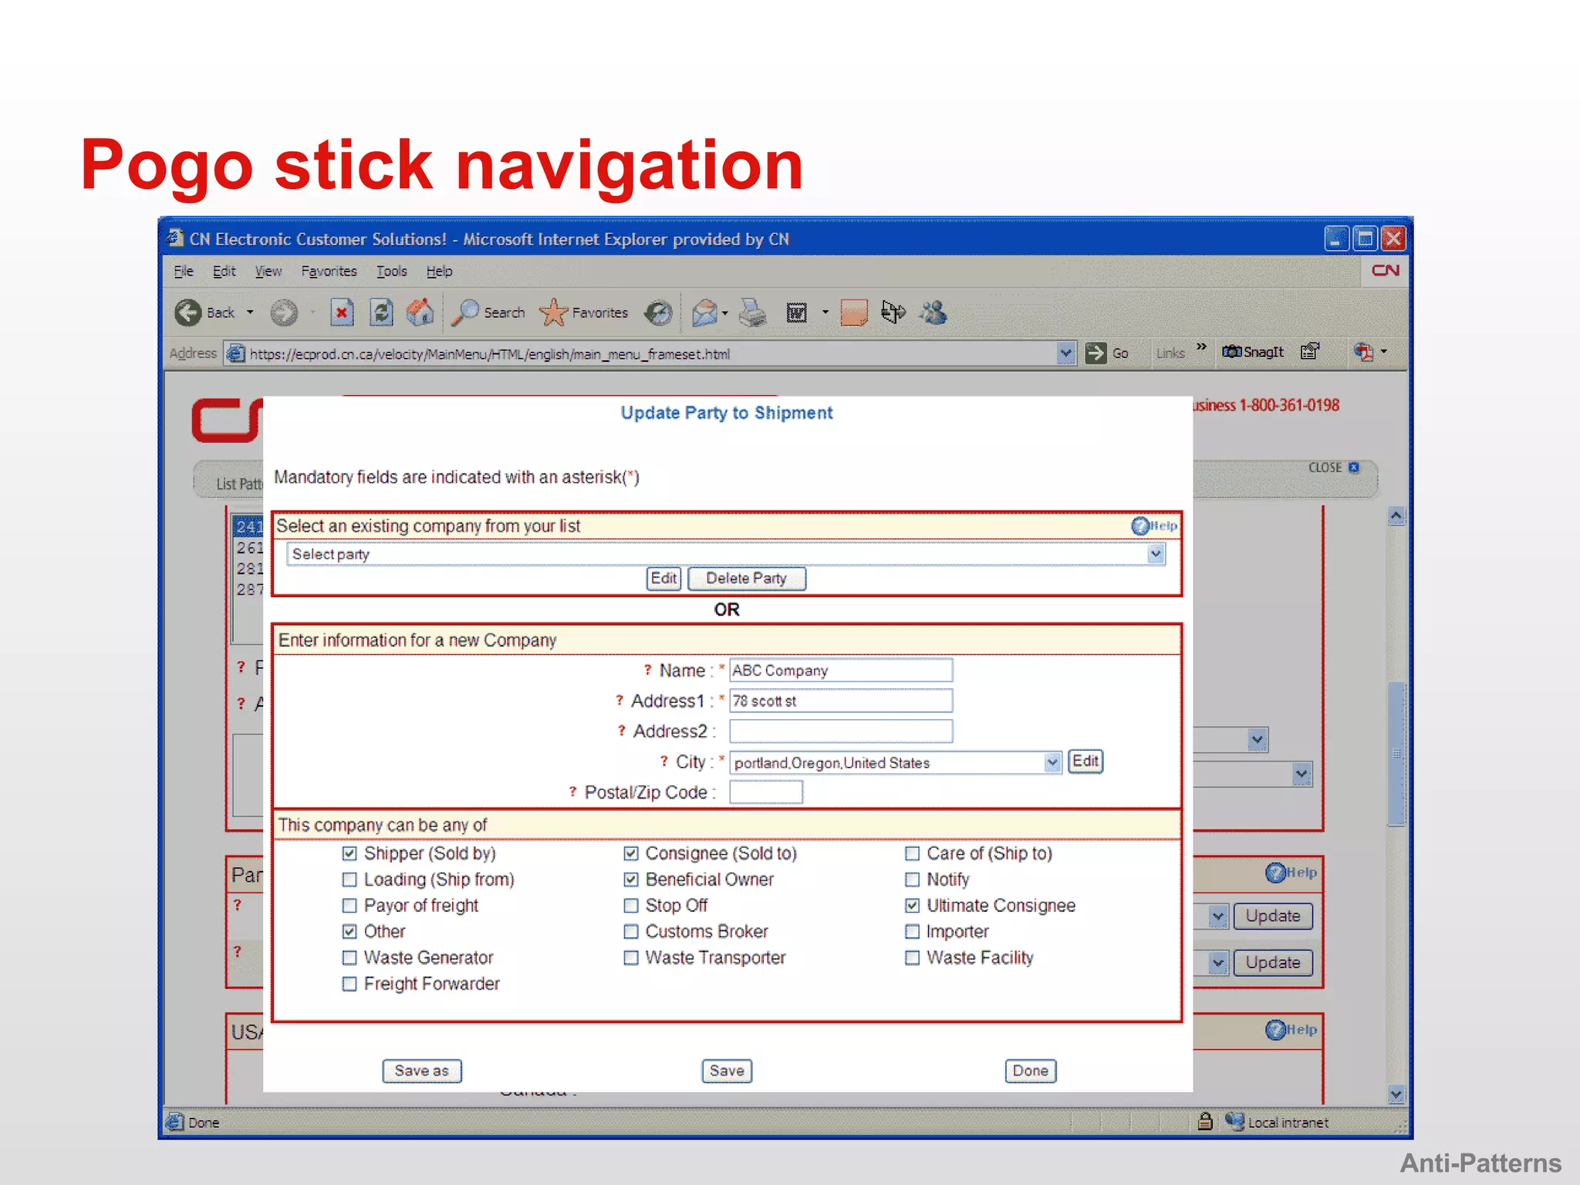Uncheck the Beneficial Owner checkbox
The height and width of the screenshot is (1185, 1580).
coord(631,879)
